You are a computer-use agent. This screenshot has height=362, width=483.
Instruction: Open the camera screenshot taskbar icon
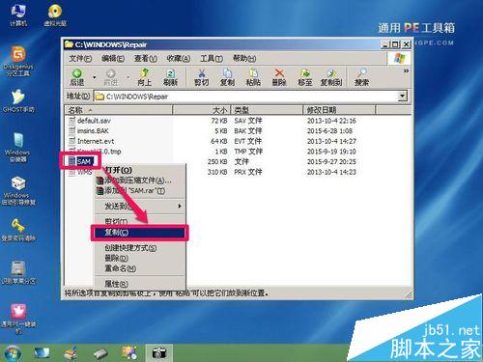(x=158, y=353)
